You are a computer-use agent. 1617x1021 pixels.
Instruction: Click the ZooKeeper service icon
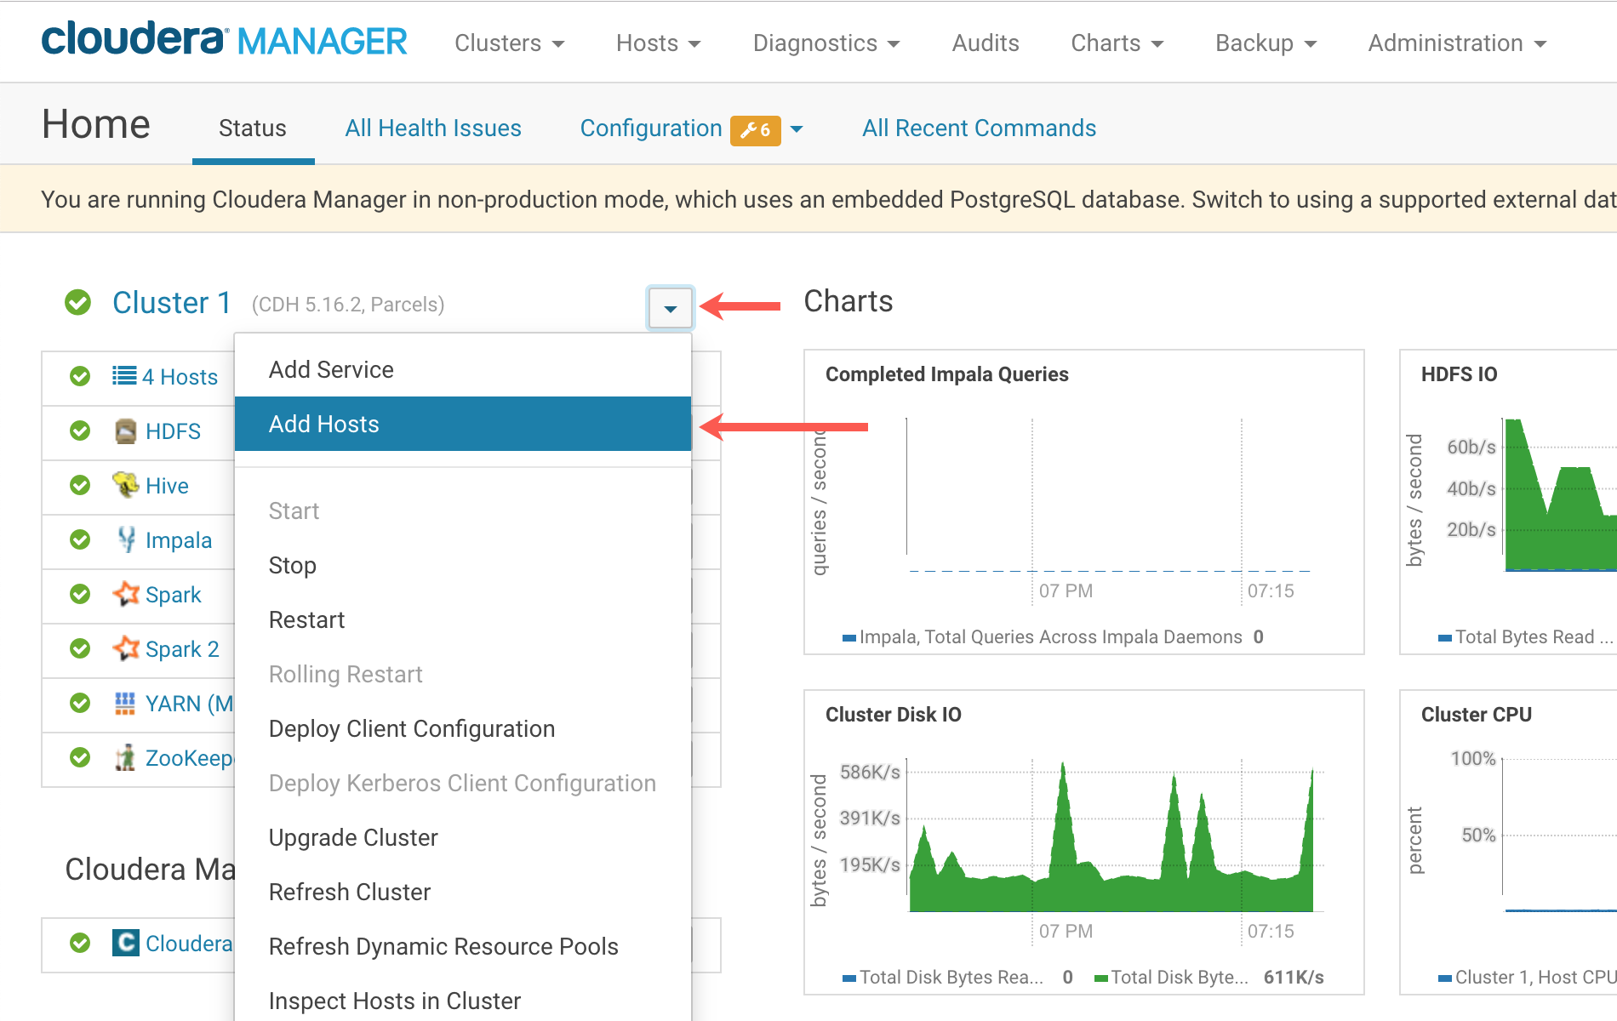[x=126, y=758]
